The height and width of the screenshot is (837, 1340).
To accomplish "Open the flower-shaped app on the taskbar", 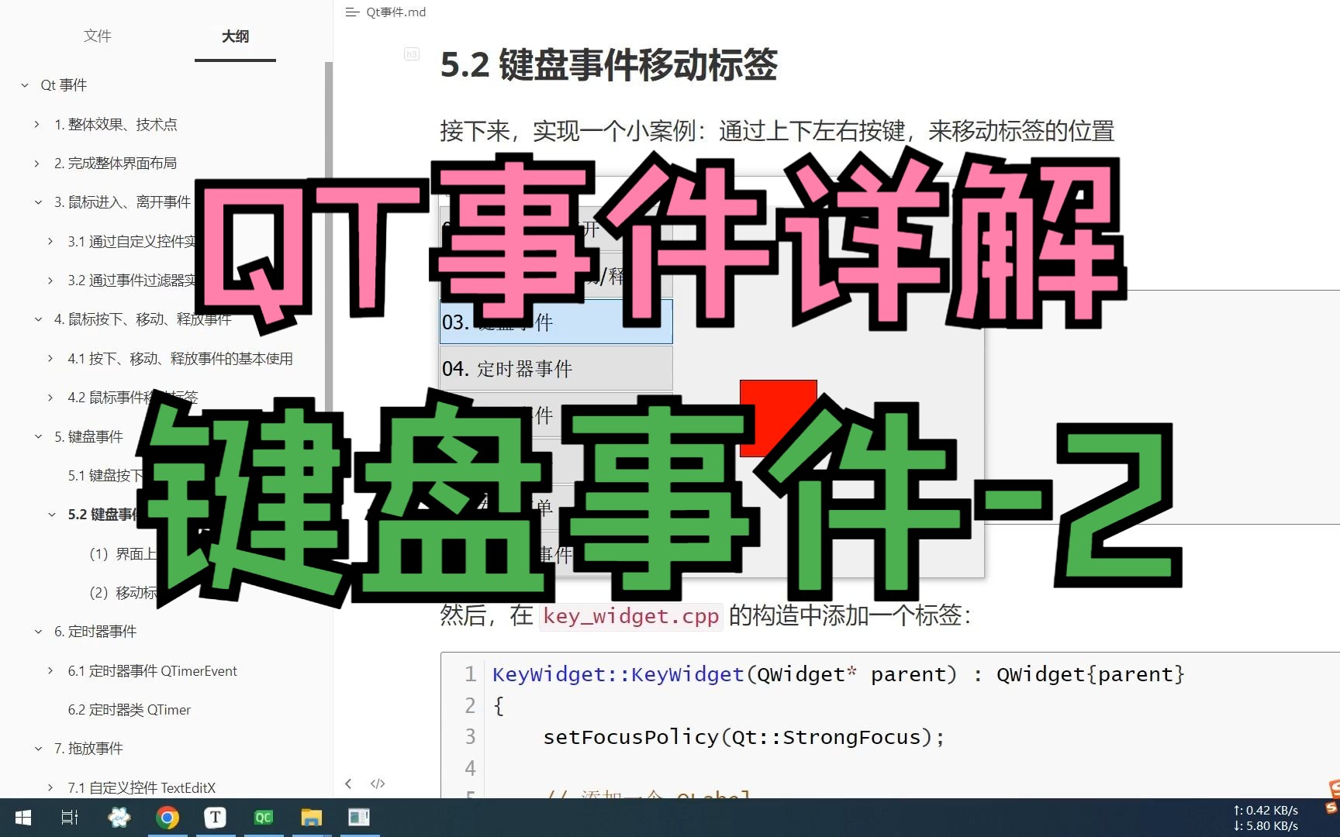I will click(x=119, y=818).
